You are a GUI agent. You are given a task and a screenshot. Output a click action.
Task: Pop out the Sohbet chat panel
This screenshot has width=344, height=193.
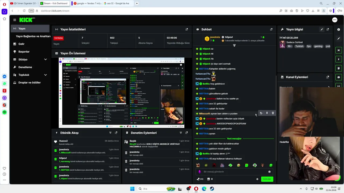271,29
